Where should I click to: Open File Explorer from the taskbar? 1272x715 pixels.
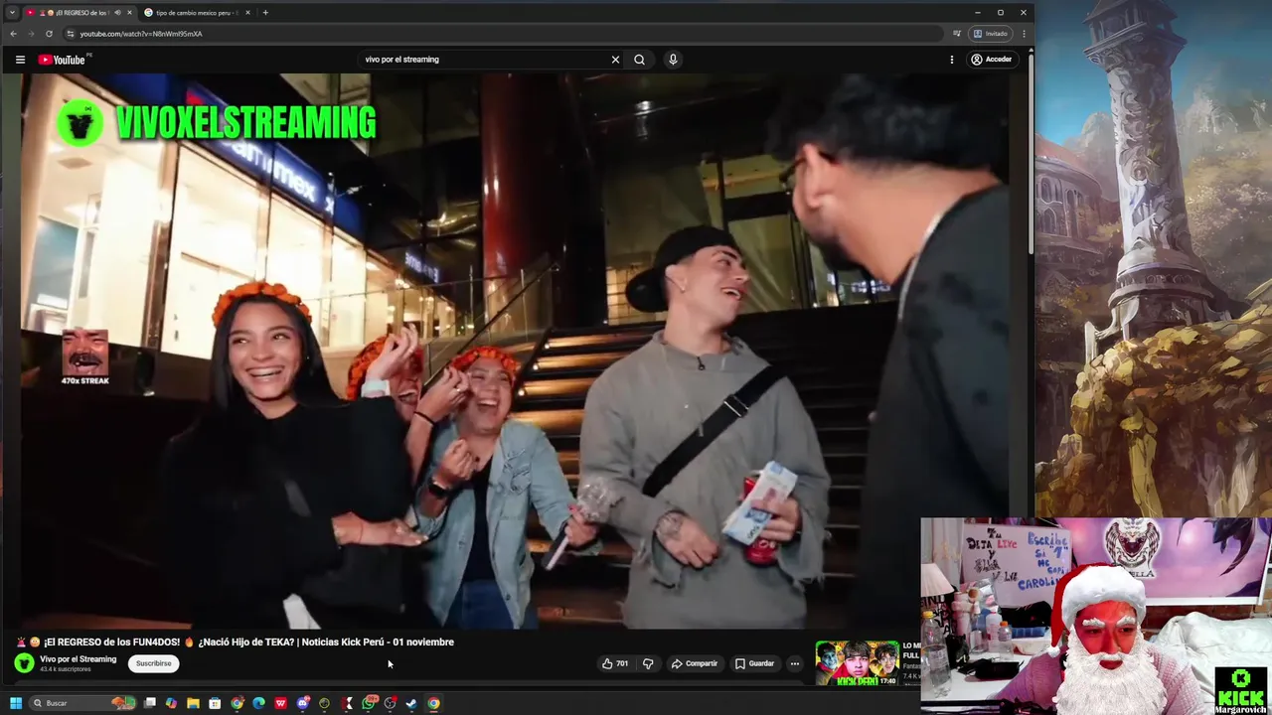click(193, 703)
